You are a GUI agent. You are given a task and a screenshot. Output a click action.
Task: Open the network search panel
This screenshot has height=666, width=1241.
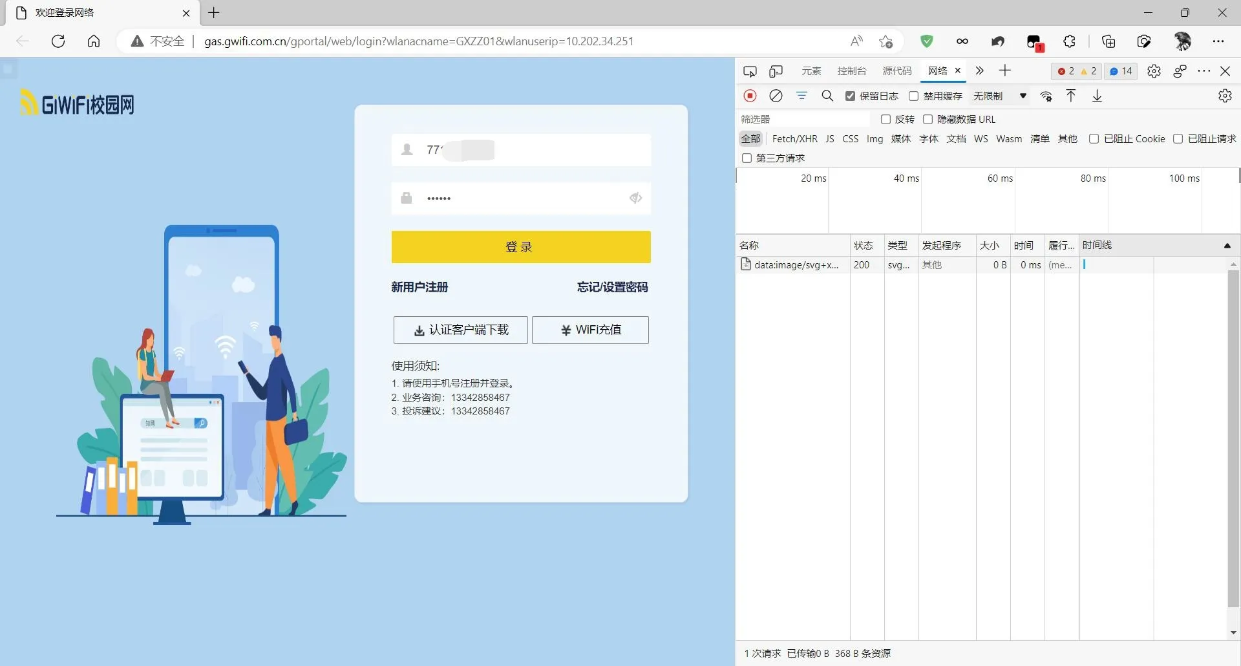pyautogui.click(x=827, y=96)
